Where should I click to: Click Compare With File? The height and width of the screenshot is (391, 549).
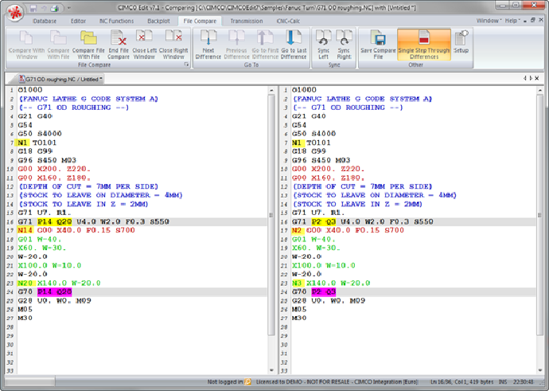click(58, 45)
